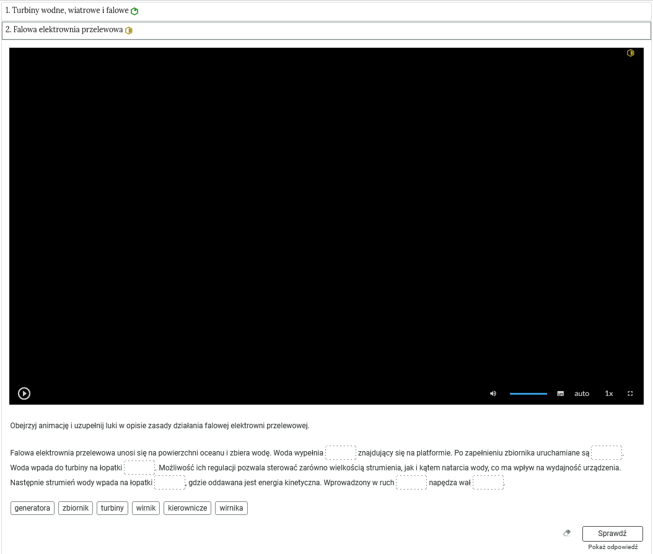Pick the 'kierownicze' word chip
The image size is (653, 554).
coord(187,508)
